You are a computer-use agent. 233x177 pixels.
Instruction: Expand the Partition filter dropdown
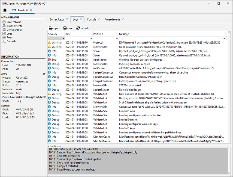click(106, 38)
